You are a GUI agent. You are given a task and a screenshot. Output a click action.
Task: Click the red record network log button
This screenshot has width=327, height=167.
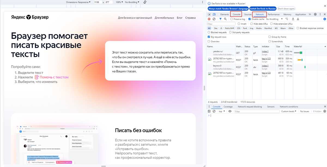pyautogui.click(x=209, y=19)
